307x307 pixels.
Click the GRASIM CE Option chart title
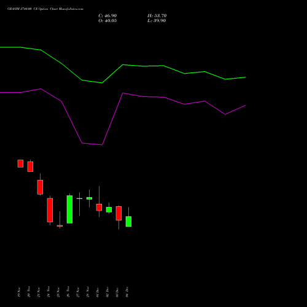[45, 9]
